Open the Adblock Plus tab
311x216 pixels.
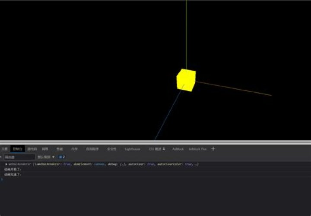197,149
